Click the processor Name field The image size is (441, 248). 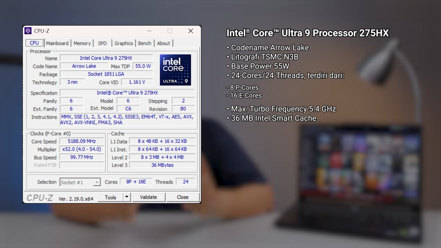106,58
